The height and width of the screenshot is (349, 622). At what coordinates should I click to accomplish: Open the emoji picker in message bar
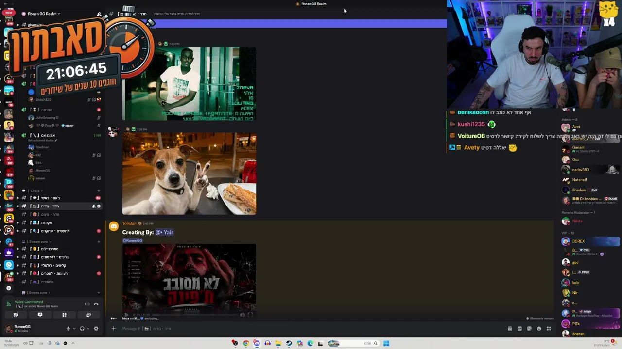coord(539,329)
